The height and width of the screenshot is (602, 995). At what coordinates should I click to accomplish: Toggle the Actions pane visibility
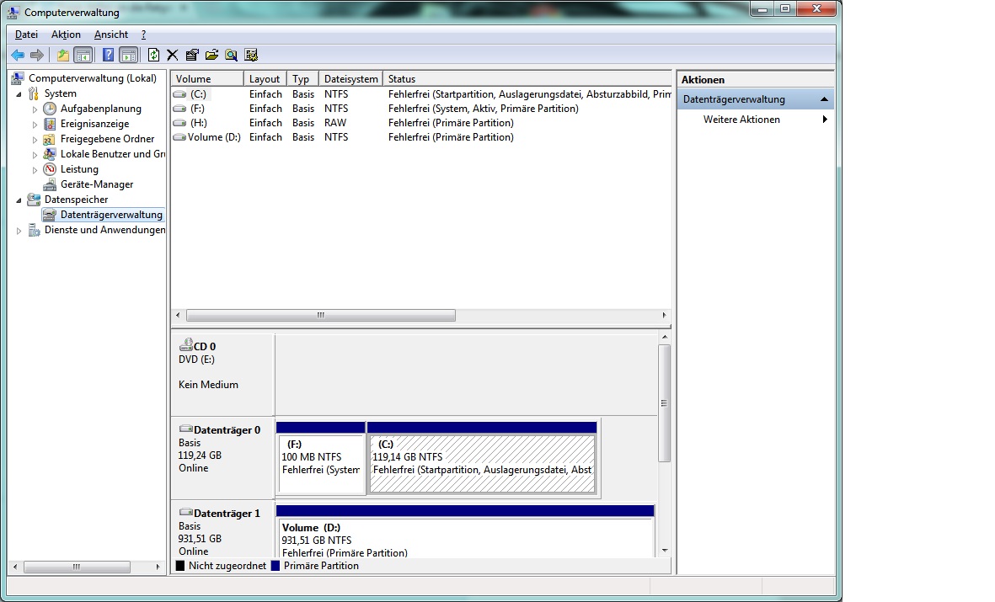(x=129, y=55)
